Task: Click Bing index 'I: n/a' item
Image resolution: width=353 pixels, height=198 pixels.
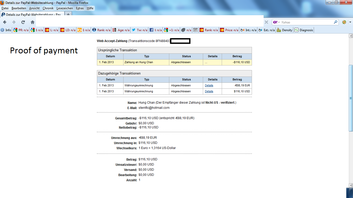Action: [84, 30]
